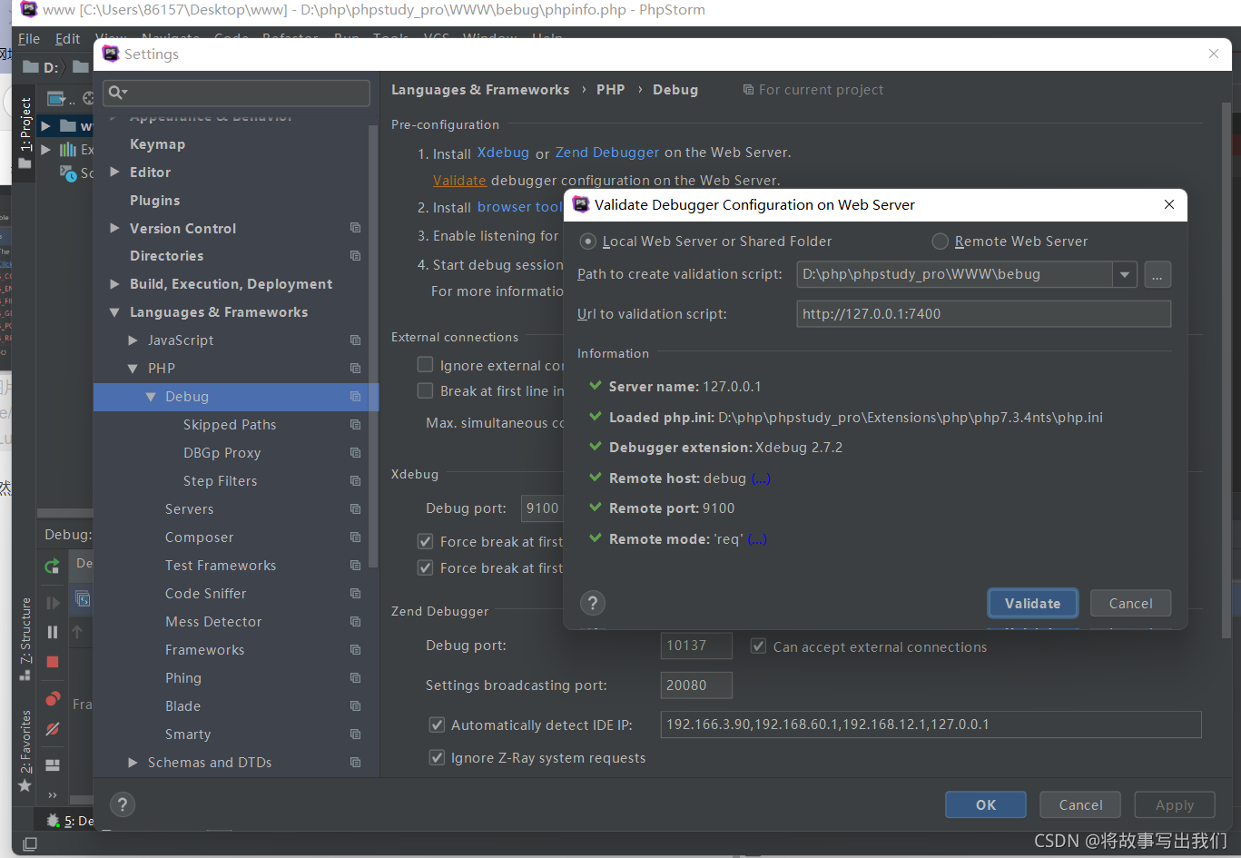Click the project-level icon beside Composer
This screenshot has width=1241, height=858.
355,537
